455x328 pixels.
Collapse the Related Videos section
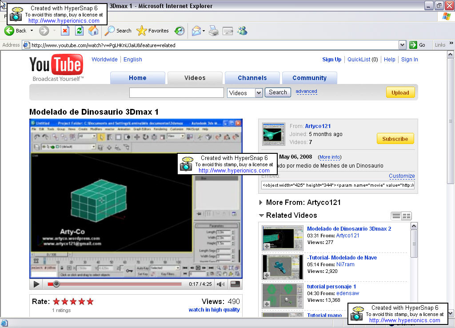(x=261, y=216)
